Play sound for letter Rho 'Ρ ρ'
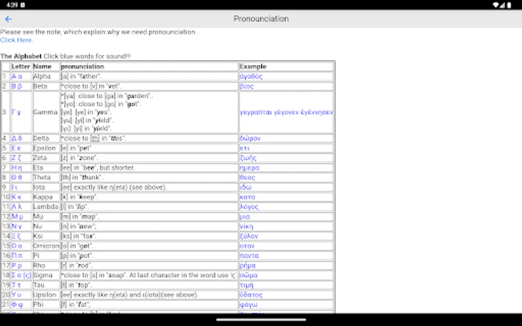Viewport: 522px width, 326px height. 17,266
